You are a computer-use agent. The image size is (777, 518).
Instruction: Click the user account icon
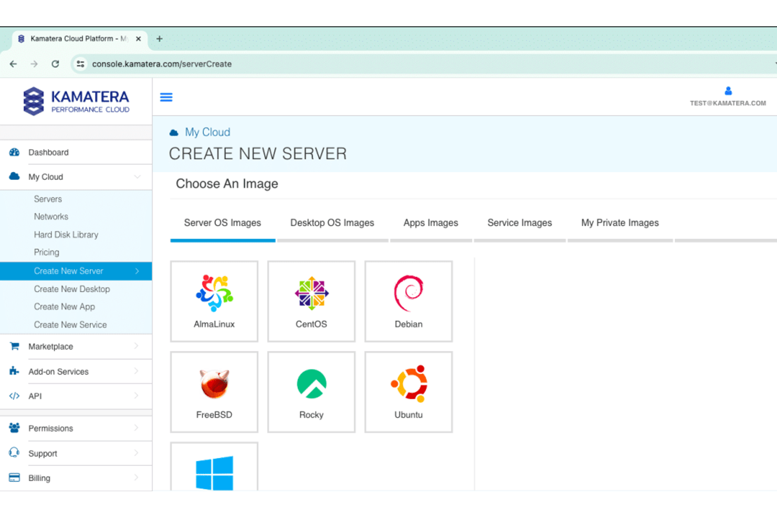[728, 90]
